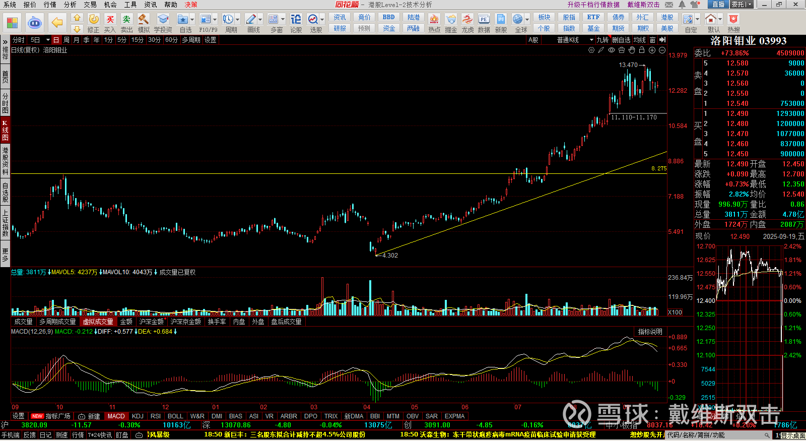Viewport: 806px width, 441px height.
Task: Open the 分析 menu
Action: (70, 5)
